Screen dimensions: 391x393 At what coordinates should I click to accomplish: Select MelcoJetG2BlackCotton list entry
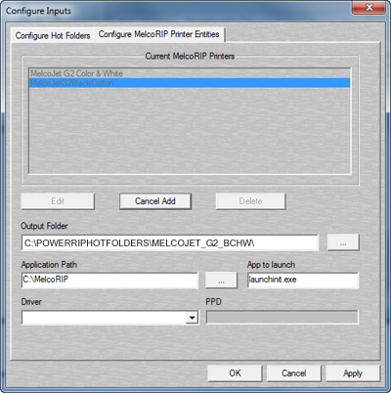coord(190,83)
